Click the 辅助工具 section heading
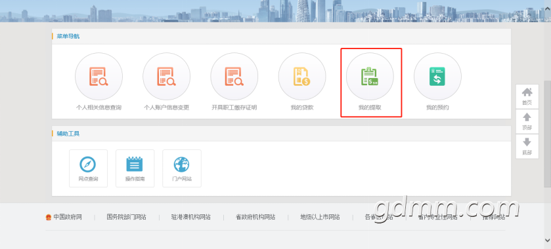 point(68,133)
